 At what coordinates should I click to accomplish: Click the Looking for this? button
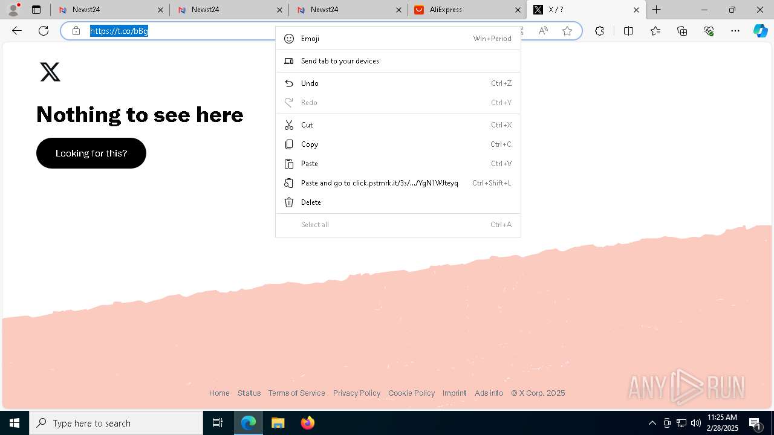[x=91, y=153]
